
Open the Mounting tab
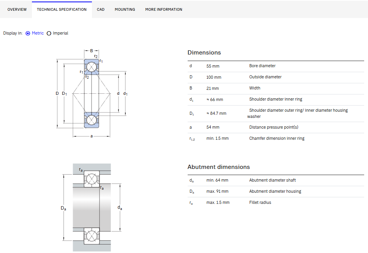point(125,9)
